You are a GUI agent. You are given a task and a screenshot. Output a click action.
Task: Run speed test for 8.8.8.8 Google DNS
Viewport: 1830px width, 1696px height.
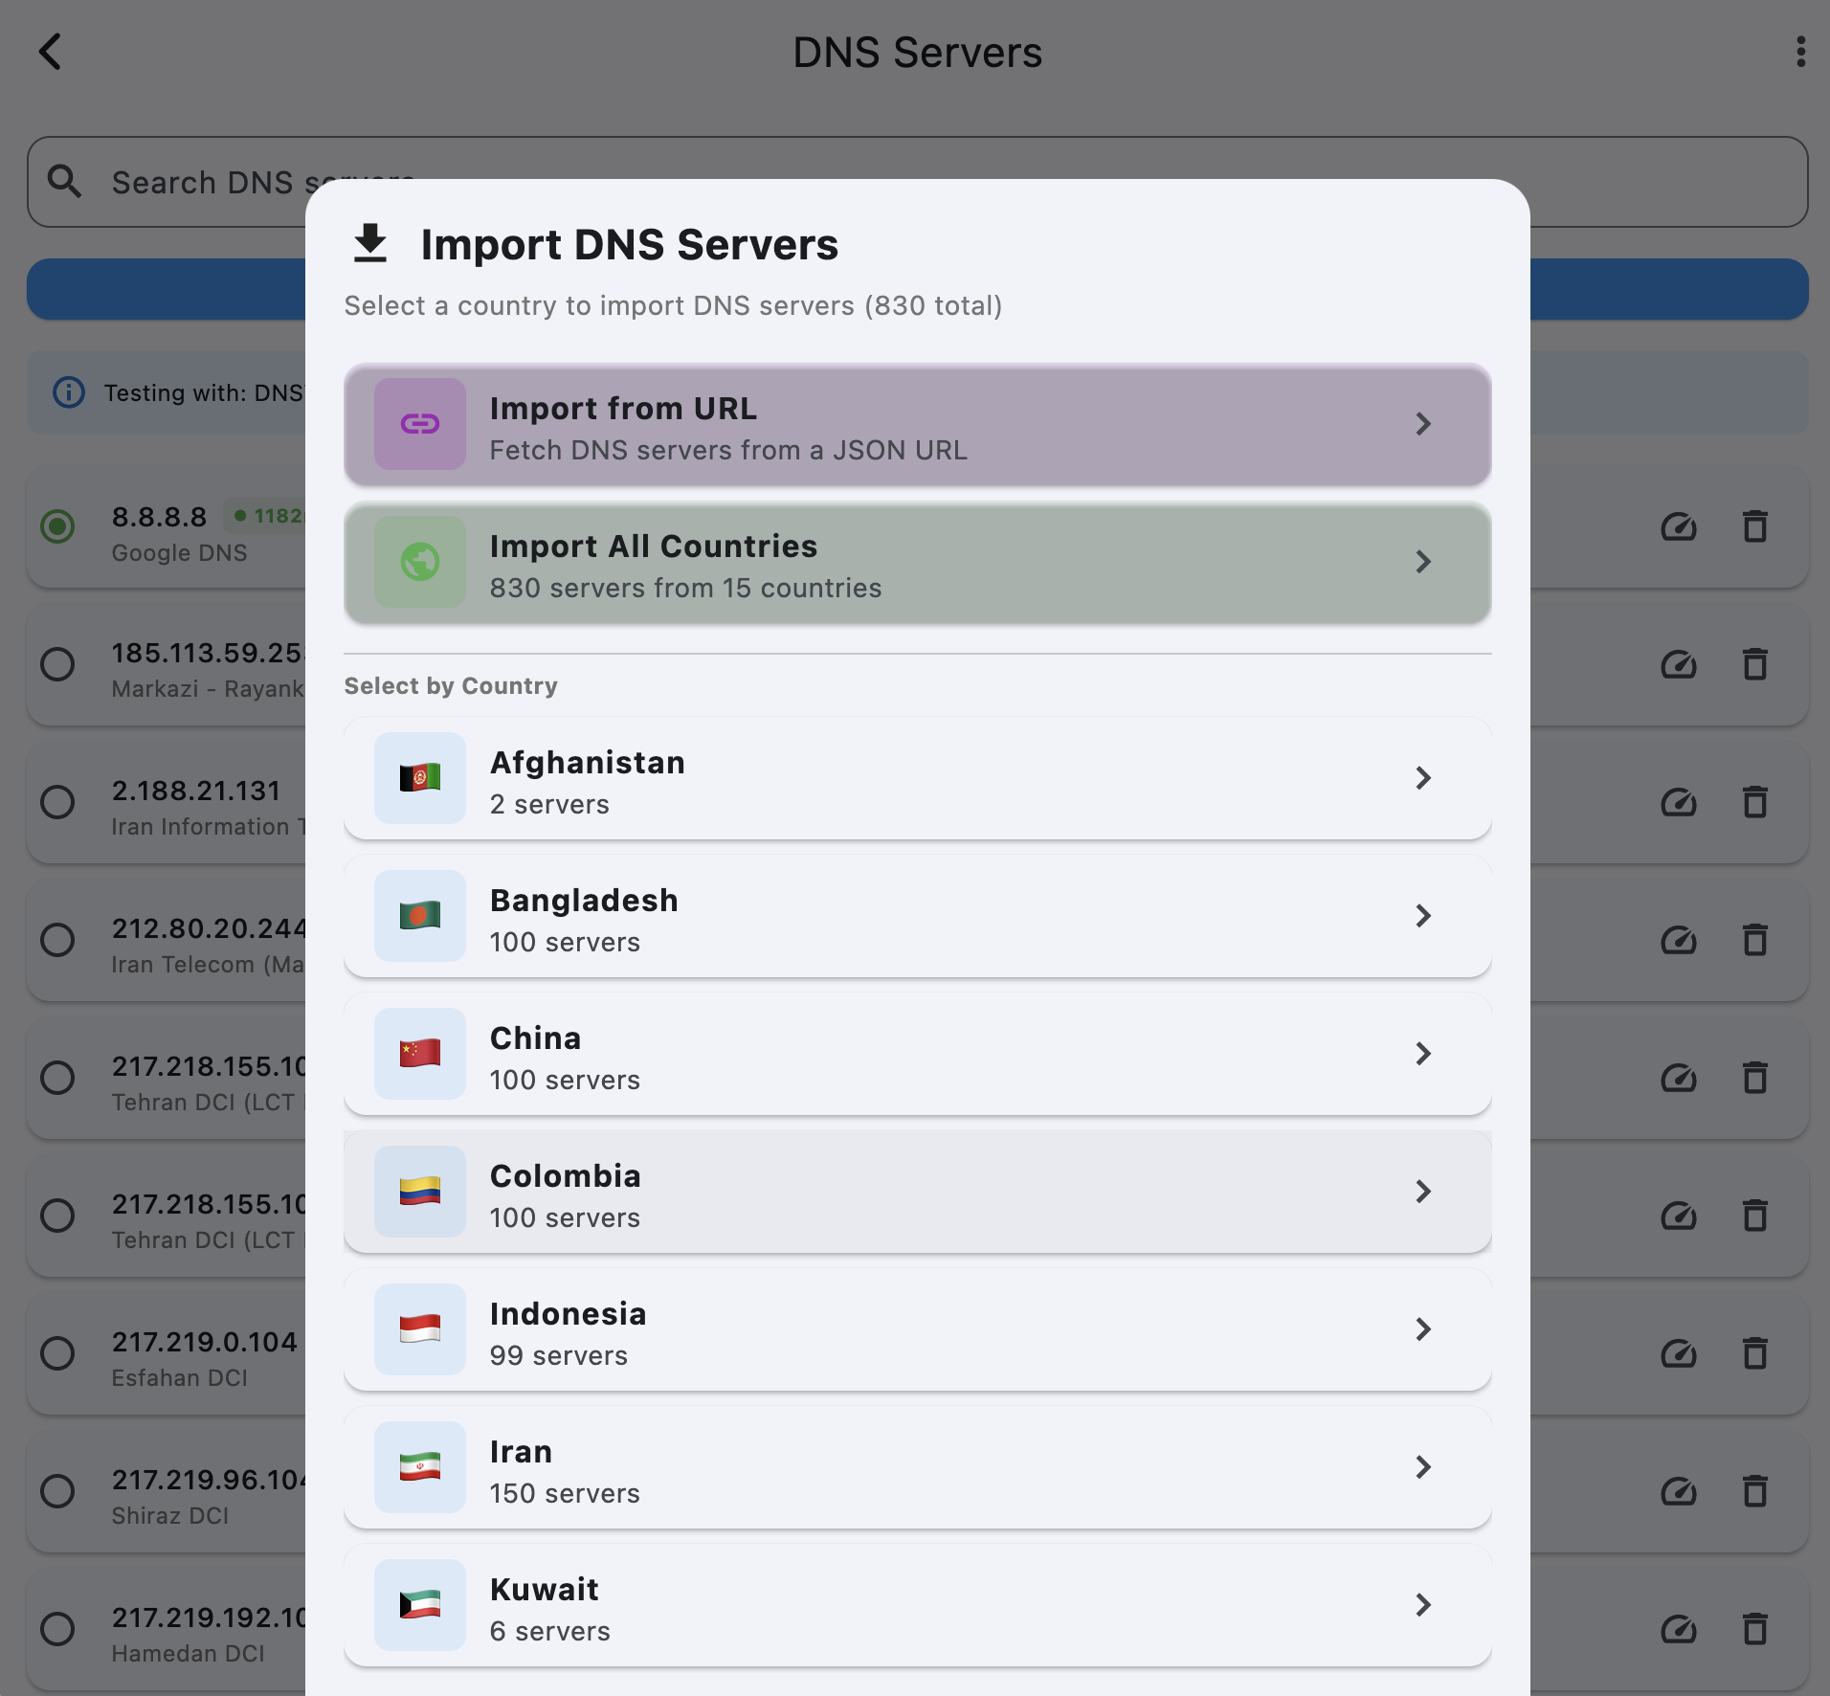[1679, 526]
